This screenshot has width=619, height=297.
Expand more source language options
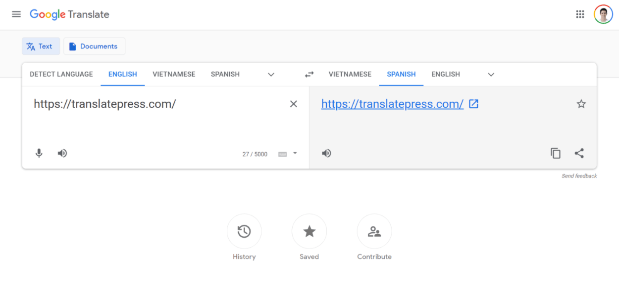point(271,74)
